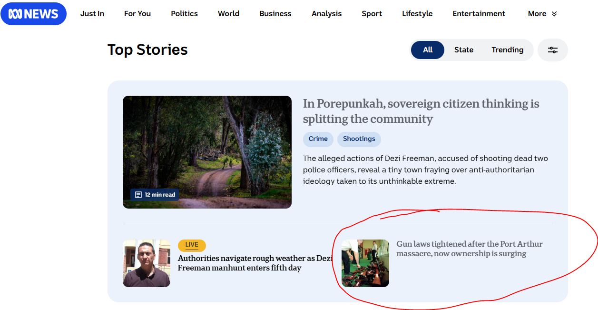Open the Business section
The height and width of the screenshot is (310, 598).
[275, 14]
